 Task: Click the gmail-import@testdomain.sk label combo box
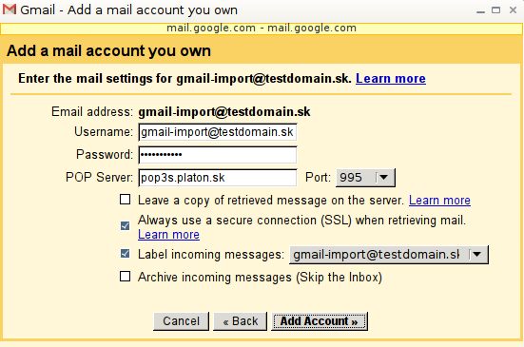click(389, 255)
